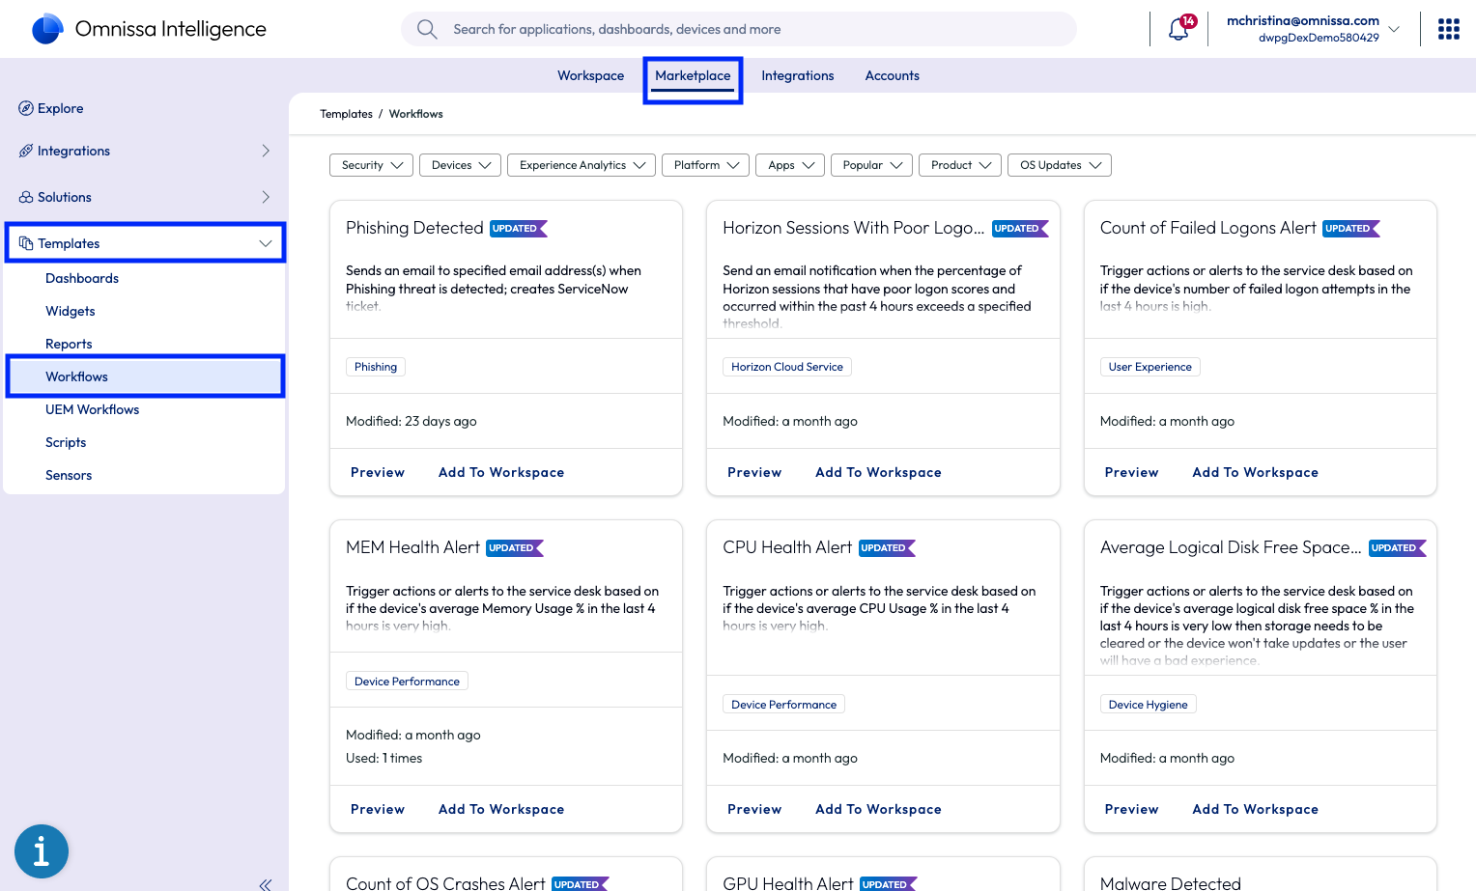The width and height of the screenshot is (1476, 891).
Task: Open the Security filter dropdown
Action: [x=371, y=165]
